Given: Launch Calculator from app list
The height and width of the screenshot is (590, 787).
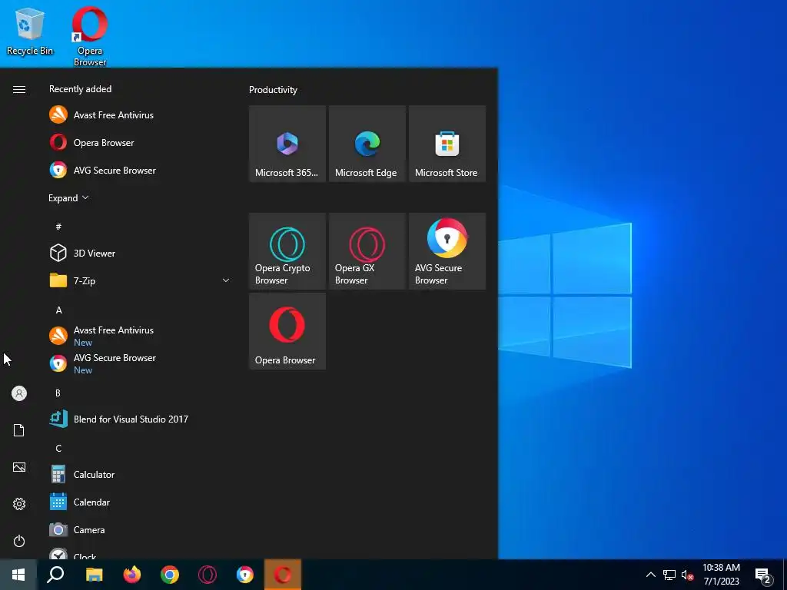Looking at the screenshot, I should [140, 474].
